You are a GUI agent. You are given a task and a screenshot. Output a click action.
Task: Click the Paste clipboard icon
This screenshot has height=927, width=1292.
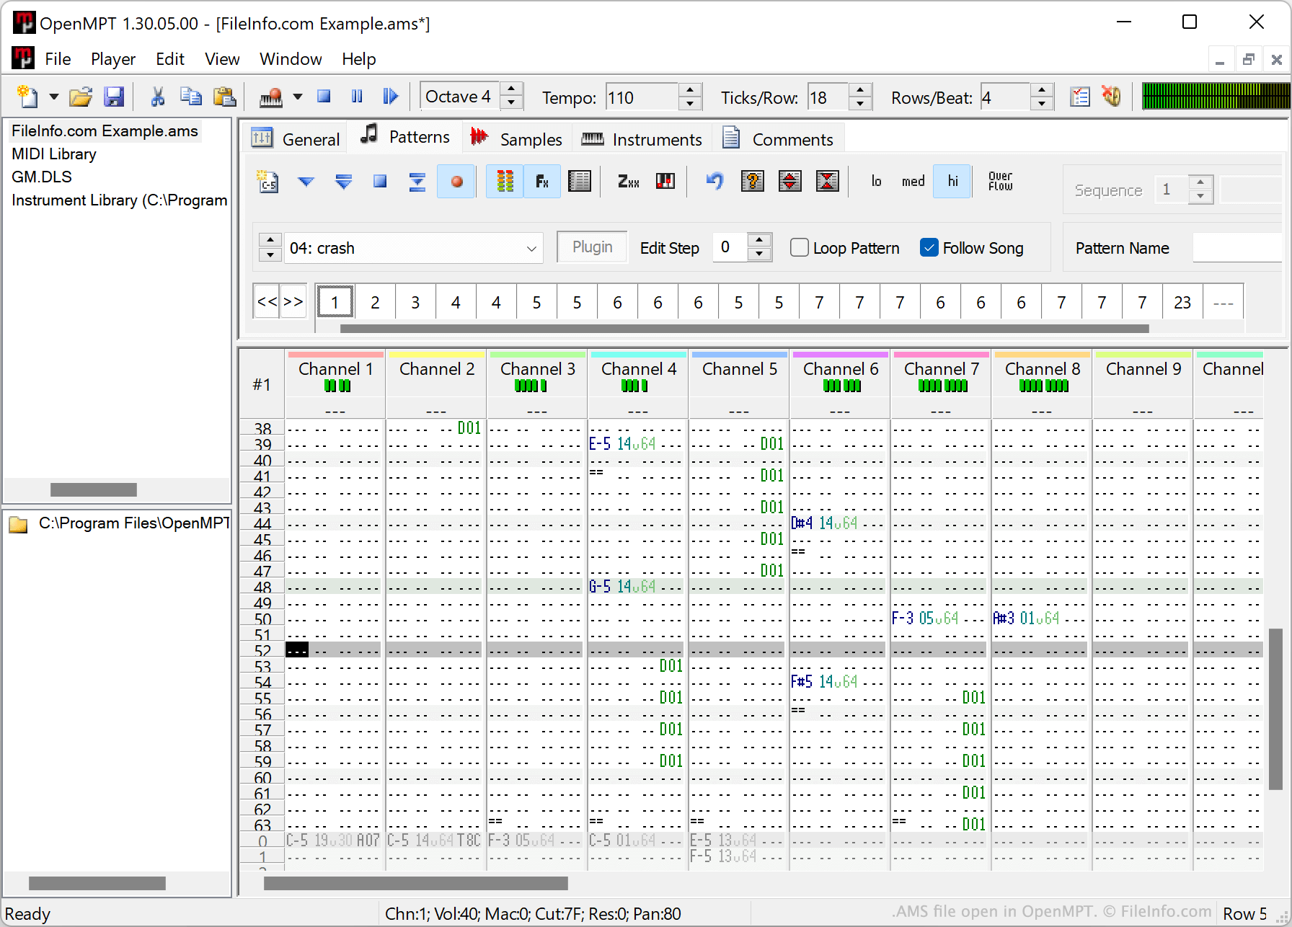click(225, 97)
